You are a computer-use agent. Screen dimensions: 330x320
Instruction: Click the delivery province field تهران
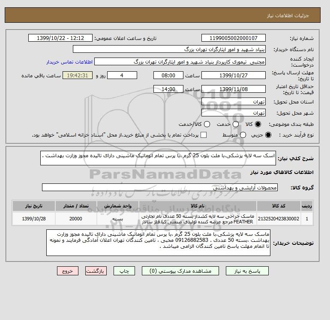[x=234, y=102]
